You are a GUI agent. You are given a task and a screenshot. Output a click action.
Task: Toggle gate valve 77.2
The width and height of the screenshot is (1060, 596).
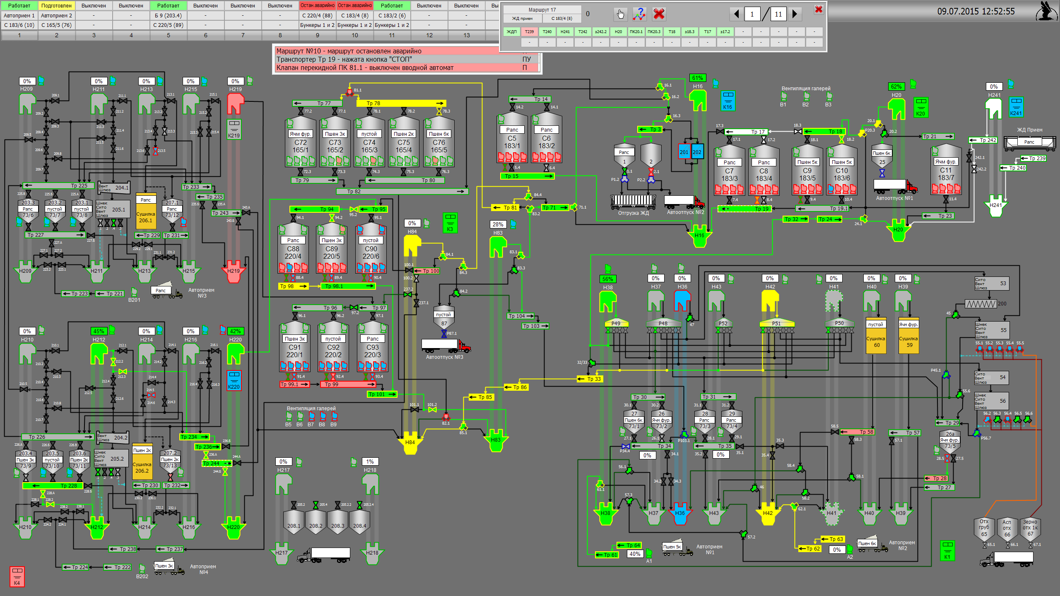pyautogui.click(x=301, y=111)
